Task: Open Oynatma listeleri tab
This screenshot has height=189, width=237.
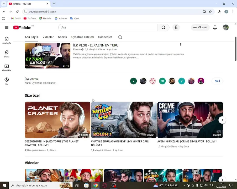Action: click(82, 37)
